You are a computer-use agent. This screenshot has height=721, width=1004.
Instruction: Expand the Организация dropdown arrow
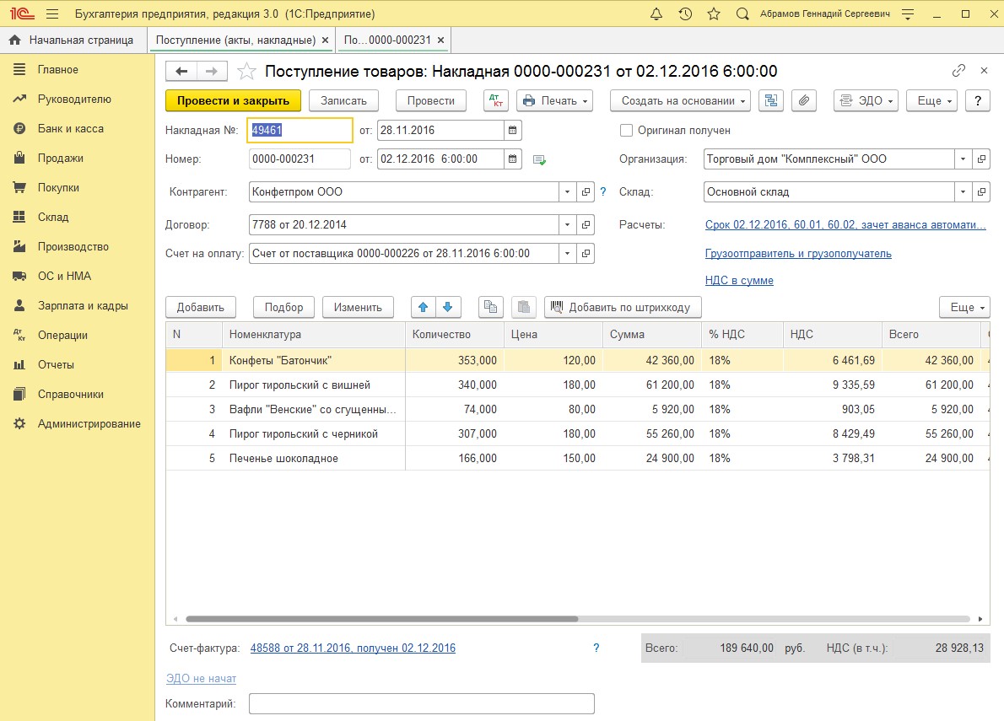(964, 159)
